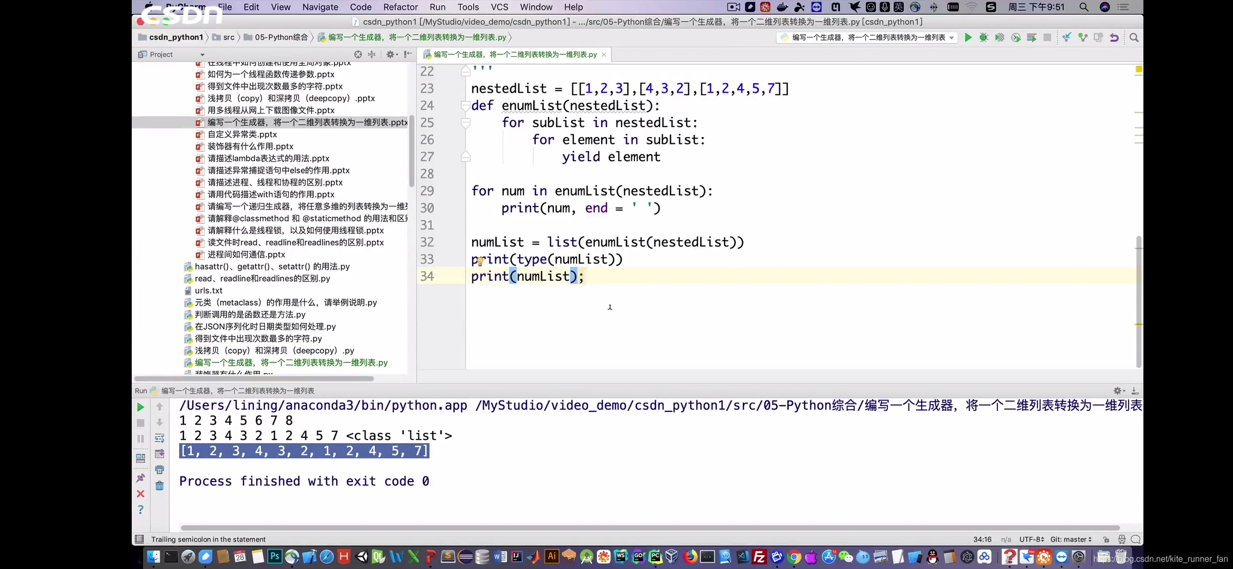Click the green Run button in top toolbar
The width and height of the screenshot is (1233, 569).
click(968, 37)
